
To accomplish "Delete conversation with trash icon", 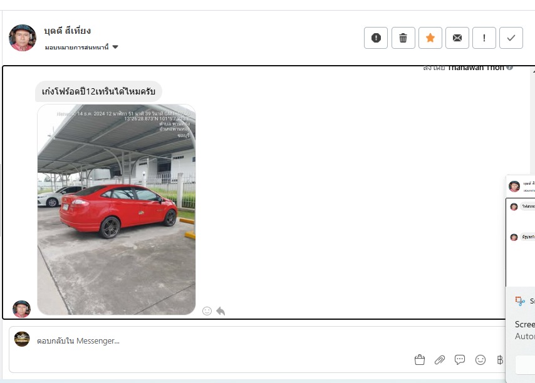I will [x=403, y=38].
